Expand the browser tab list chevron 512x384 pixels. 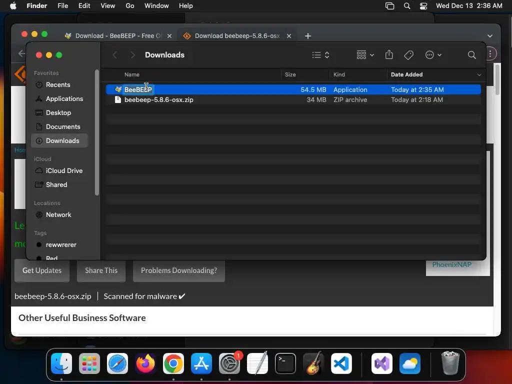point(490,36)
